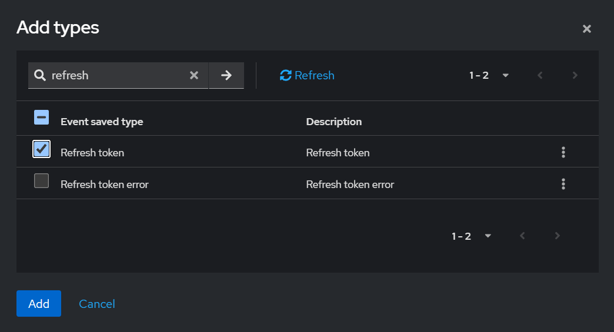Go to the next page in top pagination

pos(575,75)
